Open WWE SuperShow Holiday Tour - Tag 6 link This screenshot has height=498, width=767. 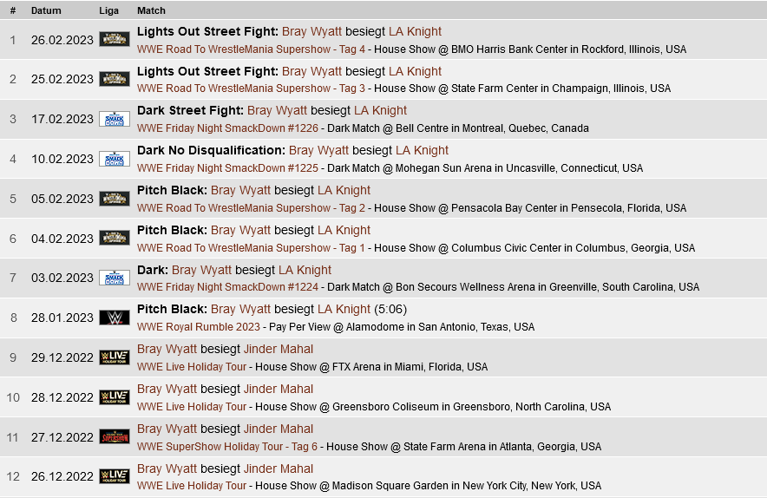point(227,447)
